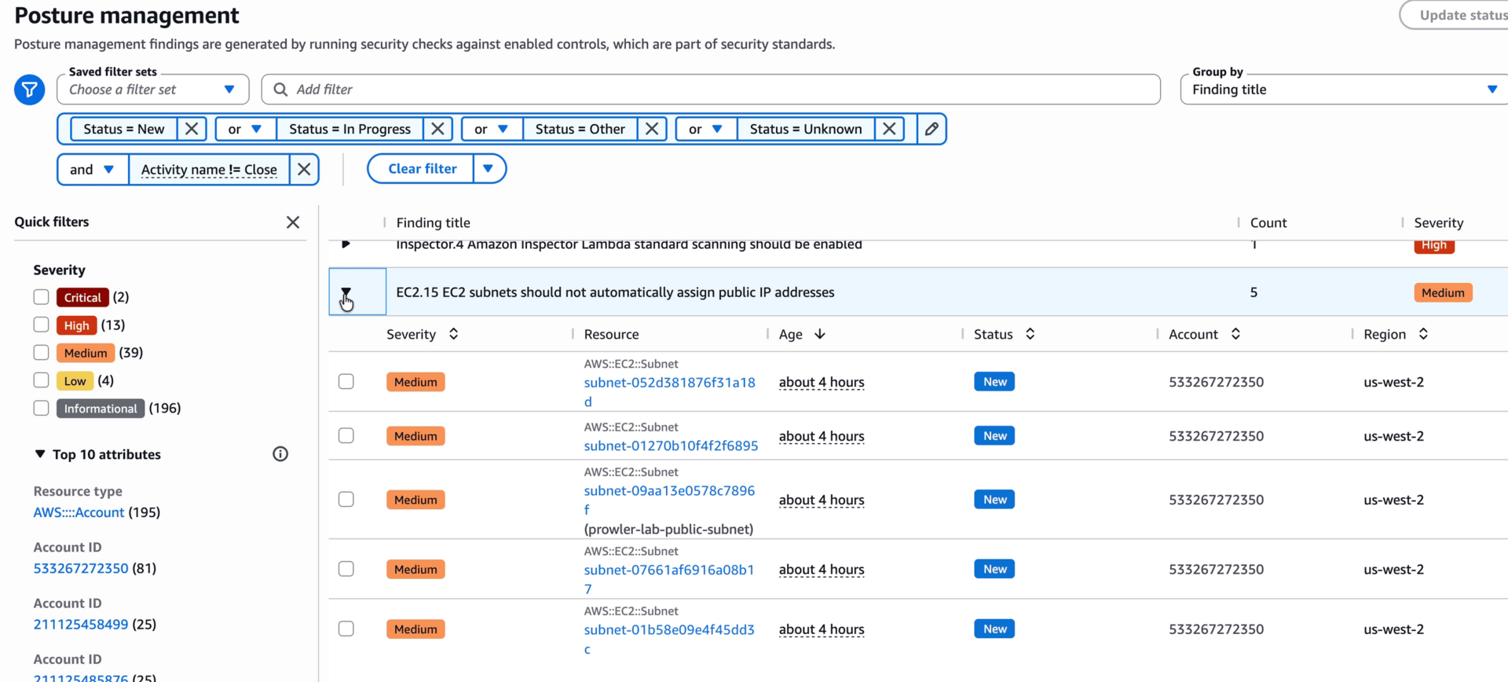
Task: Close the Quick filters panel
Action: (x=293, y=222)
